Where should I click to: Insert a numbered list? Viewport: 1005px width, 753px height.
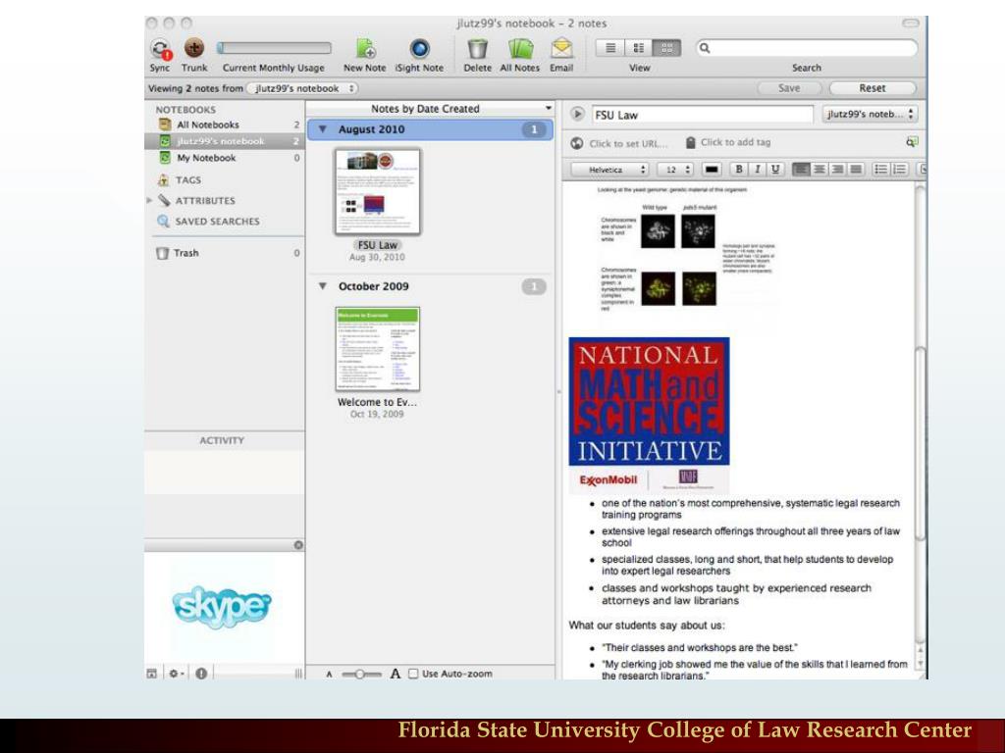click(899, 169)
